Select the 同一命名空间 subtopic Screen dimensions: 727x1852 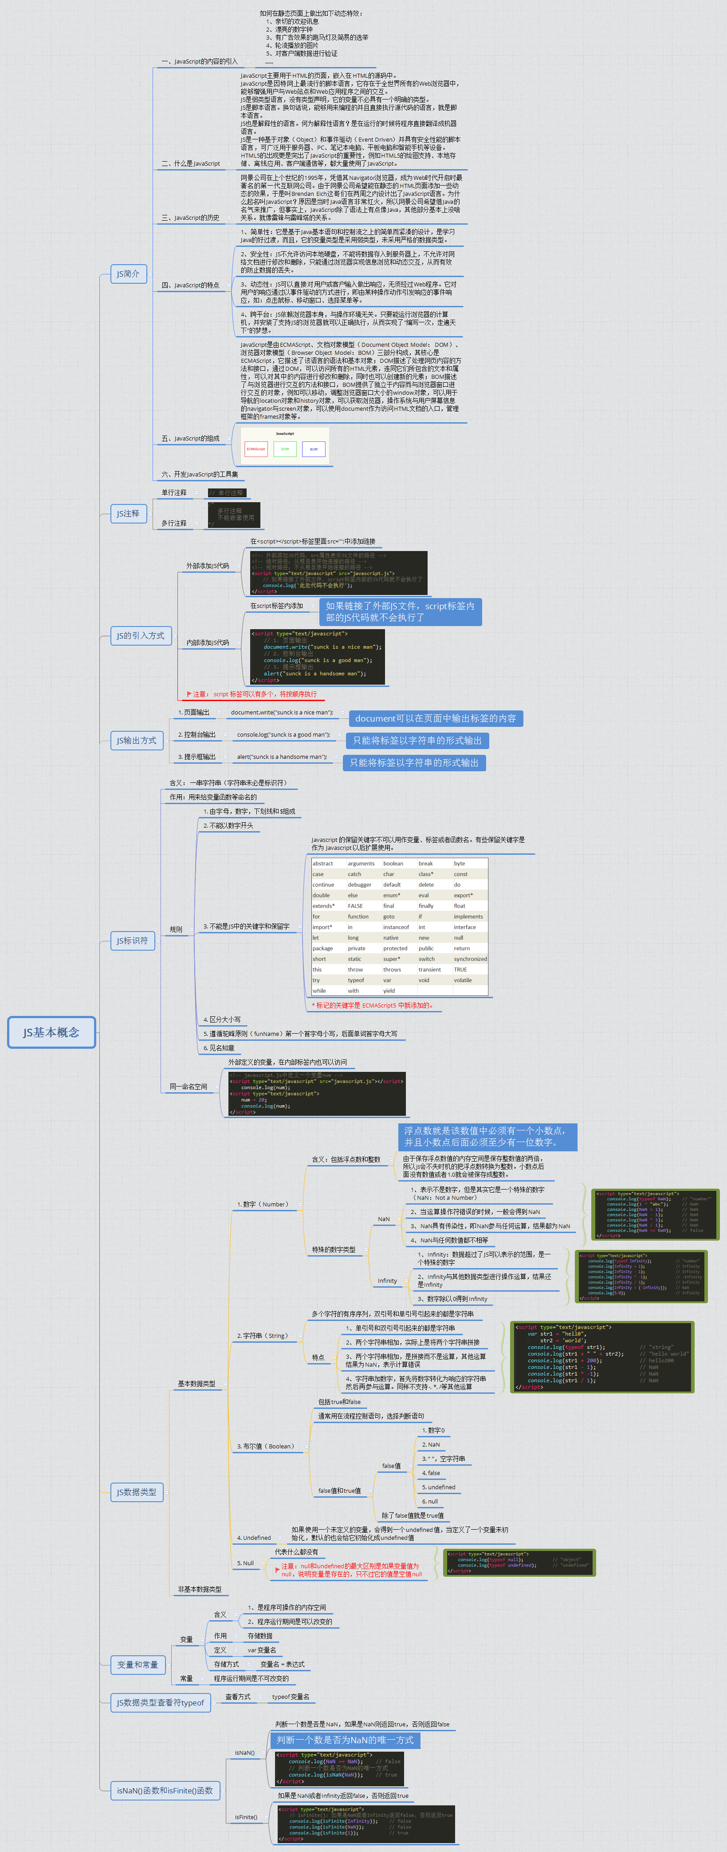pos(188,1087)
